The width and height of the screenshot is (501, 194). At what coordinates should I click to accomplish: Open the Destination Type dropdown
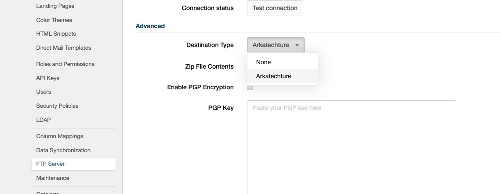276,45
